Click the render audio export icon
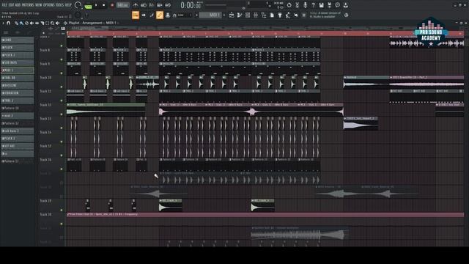 tap(329, 5)
